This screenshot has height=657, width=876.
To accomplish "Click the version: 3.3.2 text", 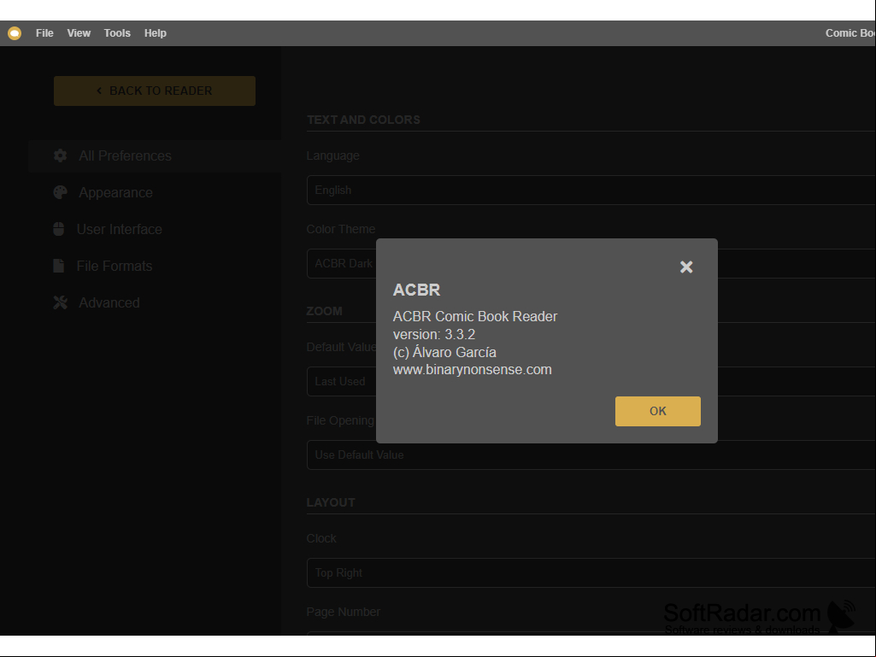I will point(434,335).
